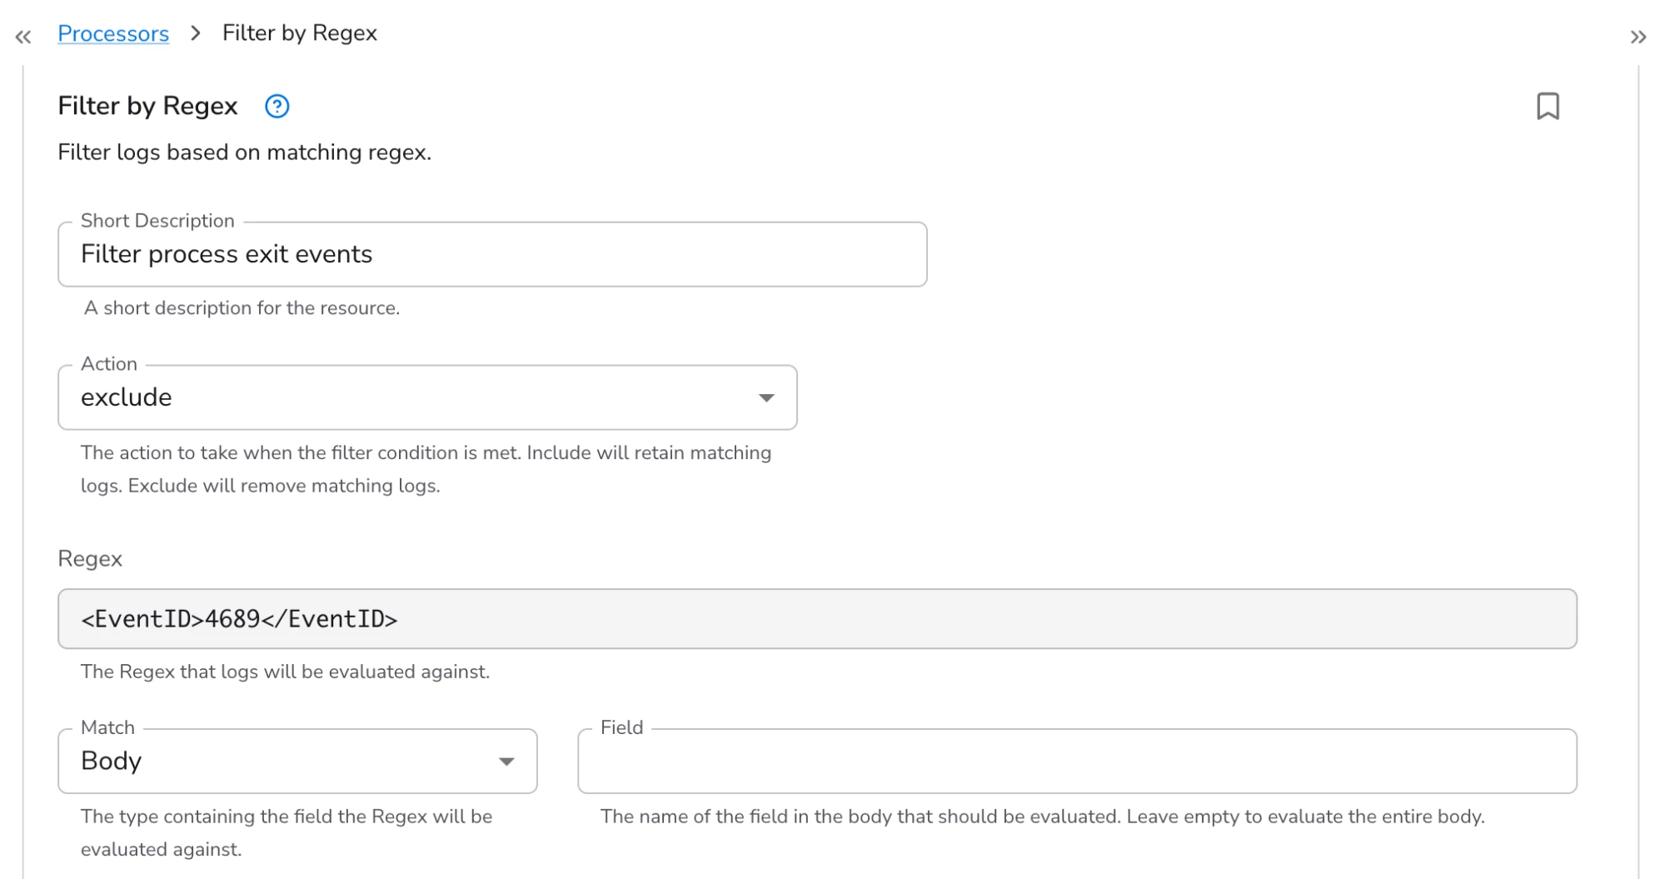Select the Filter by Regex breadcrumb item
The height and width of the screenshot is (879, 1665).
pyautogui.click(x=299, y=33)
